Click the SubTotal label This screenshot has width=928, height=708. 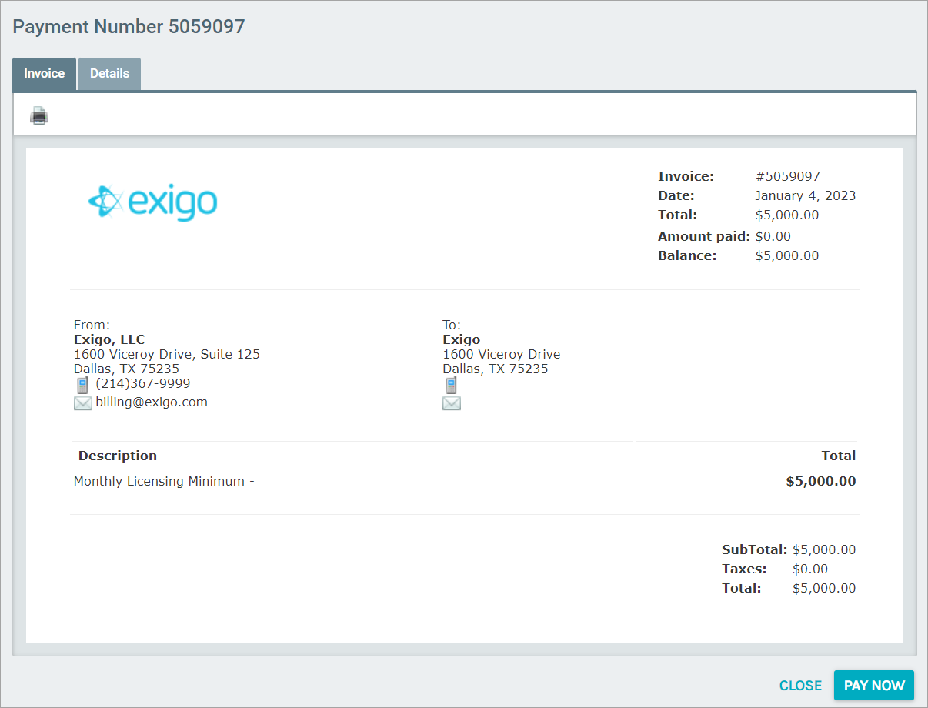[754, 549]
